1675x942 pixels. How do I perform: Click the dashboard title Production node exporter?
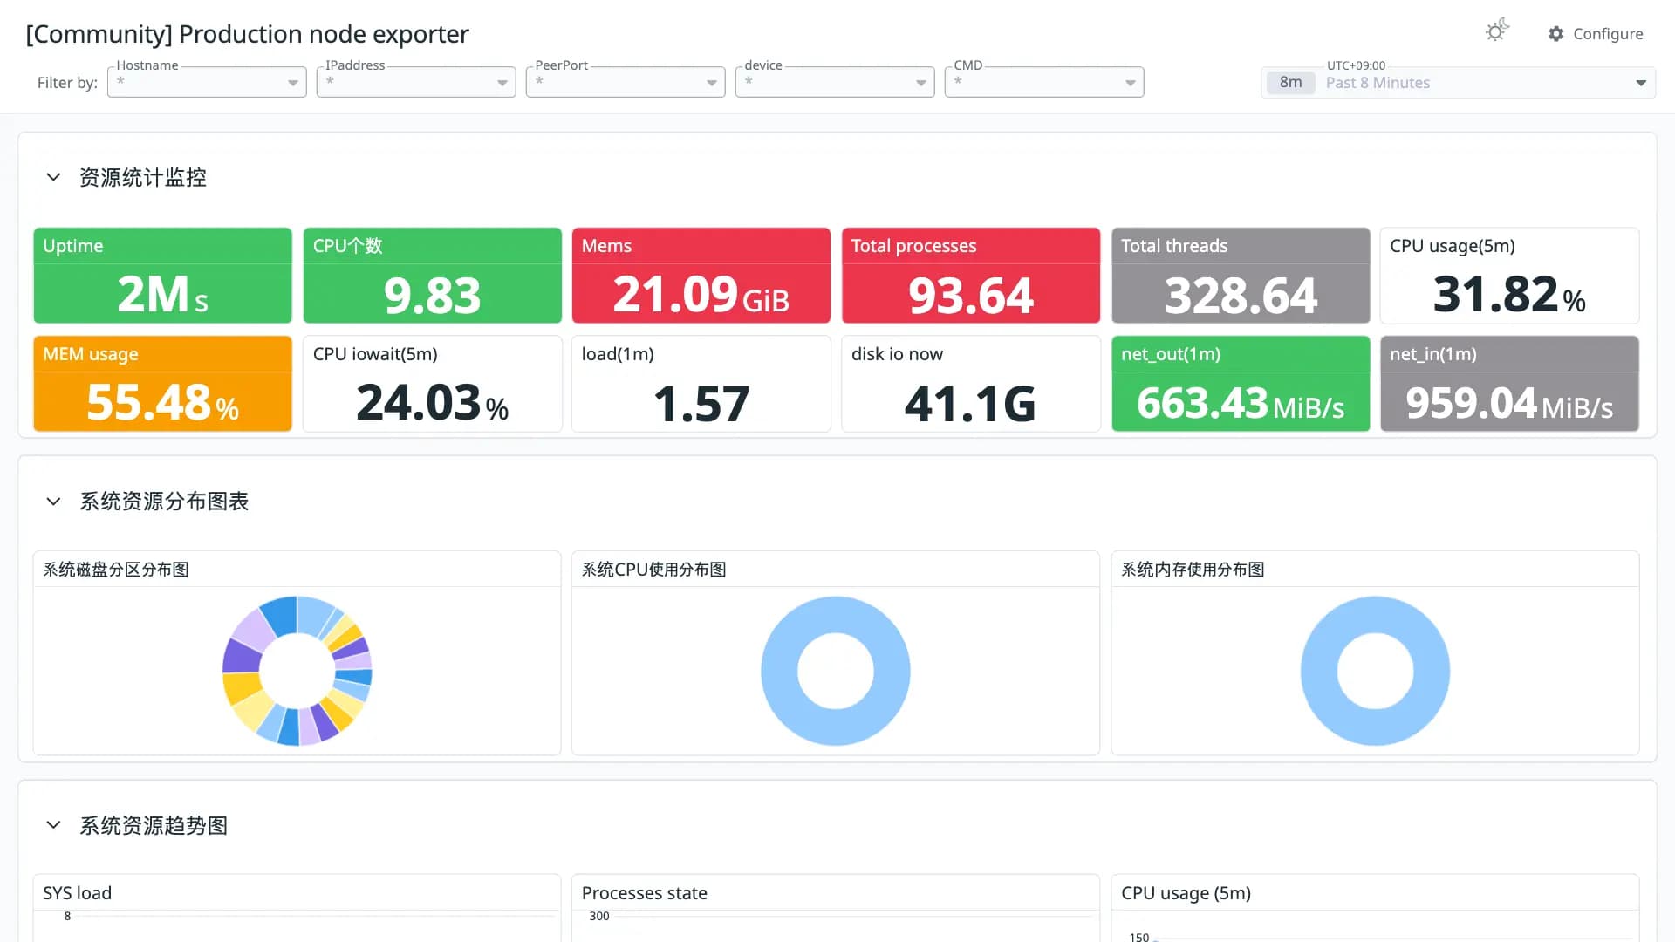coord(247,34)
